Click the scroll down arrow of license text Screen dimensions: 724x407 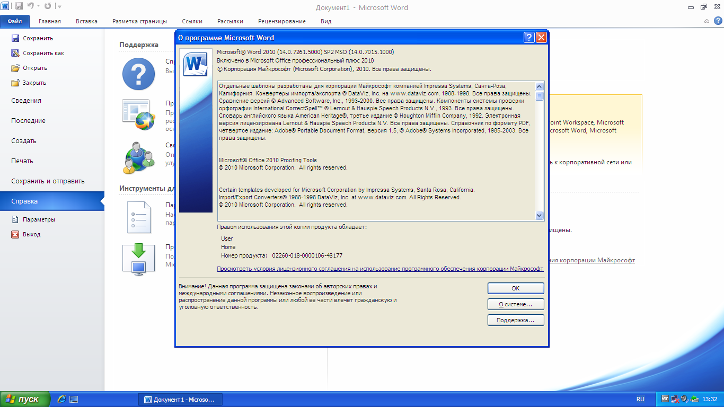[540, 216]
